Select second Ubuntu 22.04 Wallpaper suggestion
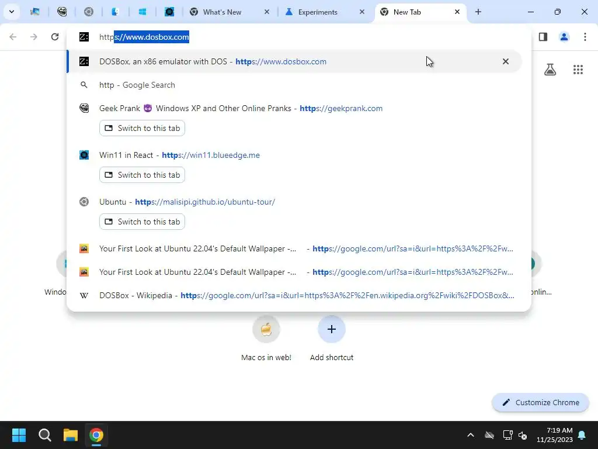The image size is (598, 449). tap(294, 272)
